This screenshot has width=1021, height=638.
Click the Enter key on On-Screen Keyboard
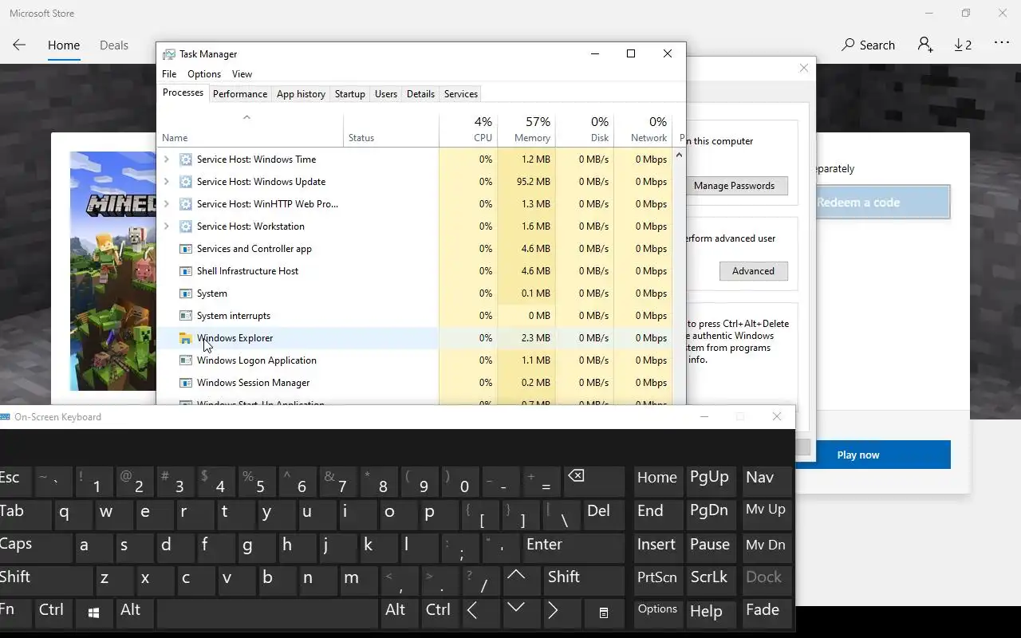[573, 548]
